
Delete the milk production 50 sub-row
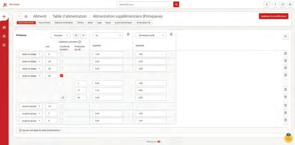click(285, 97)
